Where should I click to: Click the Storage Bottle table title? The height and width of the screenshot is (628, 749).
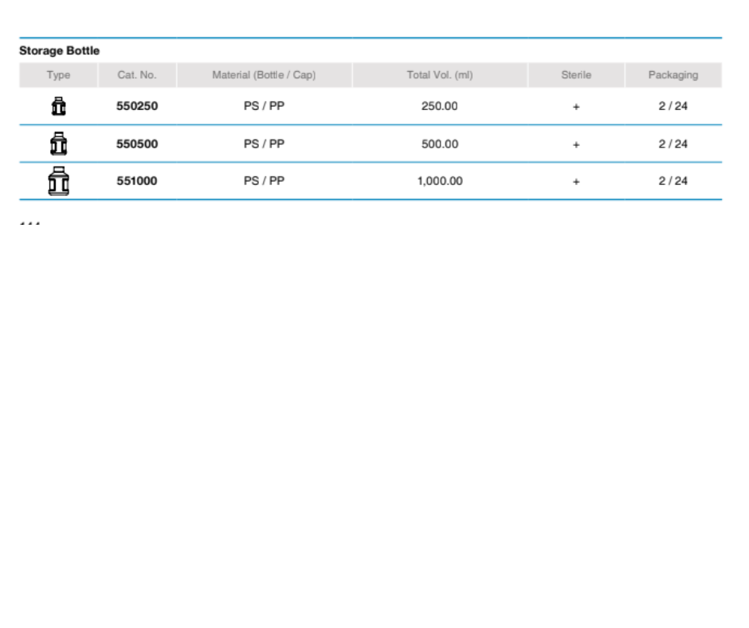[60, 51]
